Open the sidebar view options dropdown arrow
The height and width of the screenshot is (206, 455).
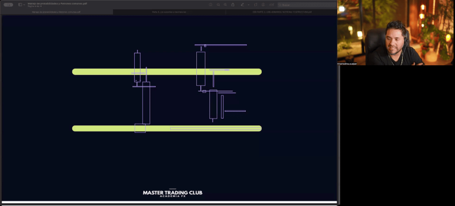[24, 5]
